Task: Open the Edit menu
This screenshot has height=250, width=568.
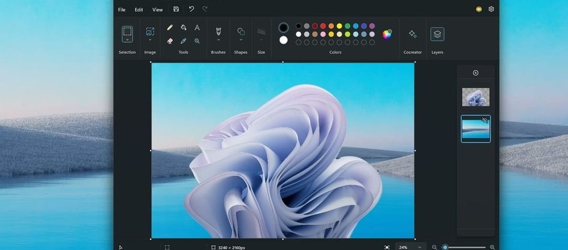Action: click(x=139, y=10)
